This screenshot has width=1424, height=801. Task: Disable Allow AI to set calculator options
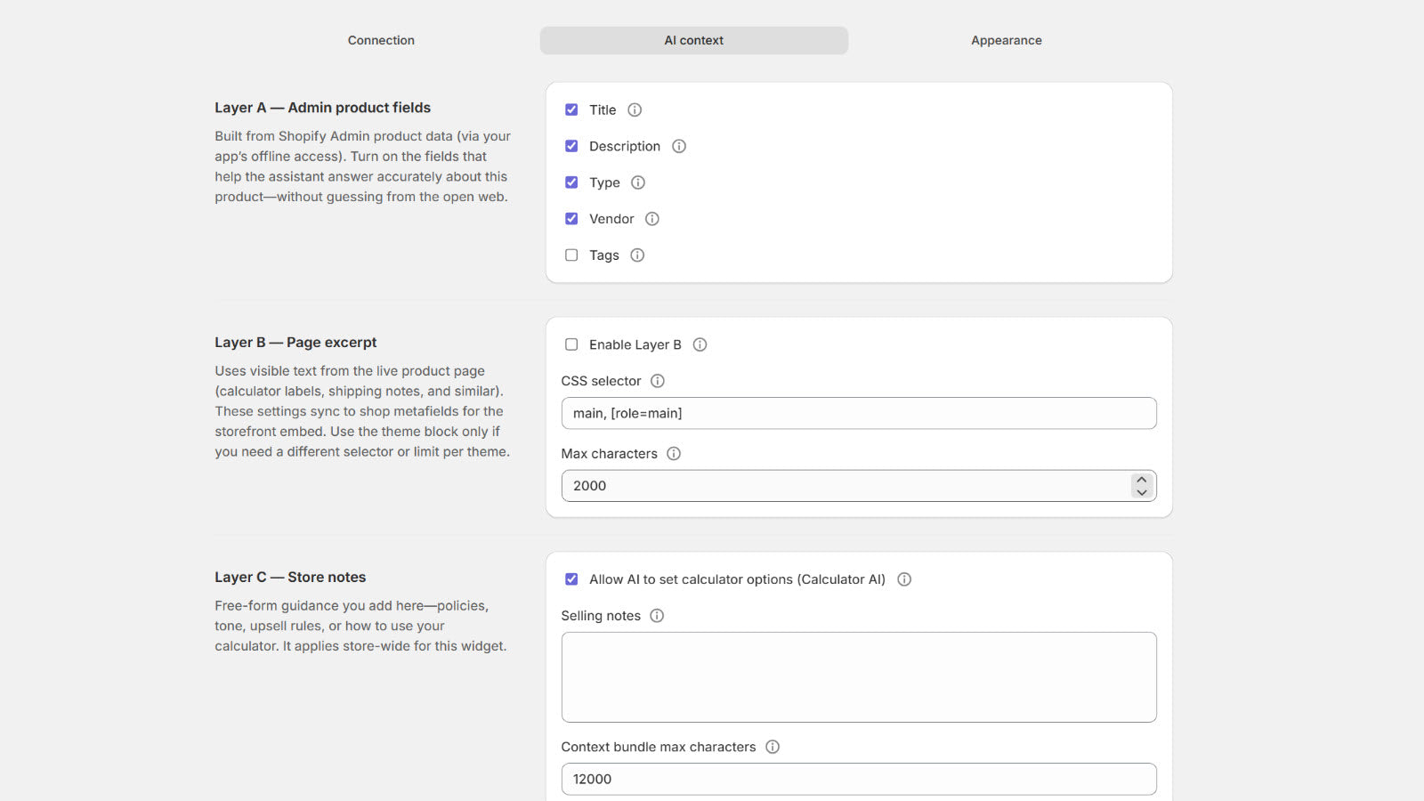coord(570,578)
